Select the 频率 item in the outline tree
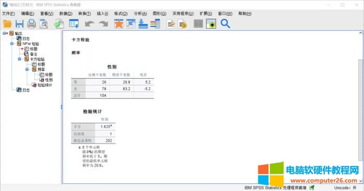The image size is (364, 191). tap(41, 69)
